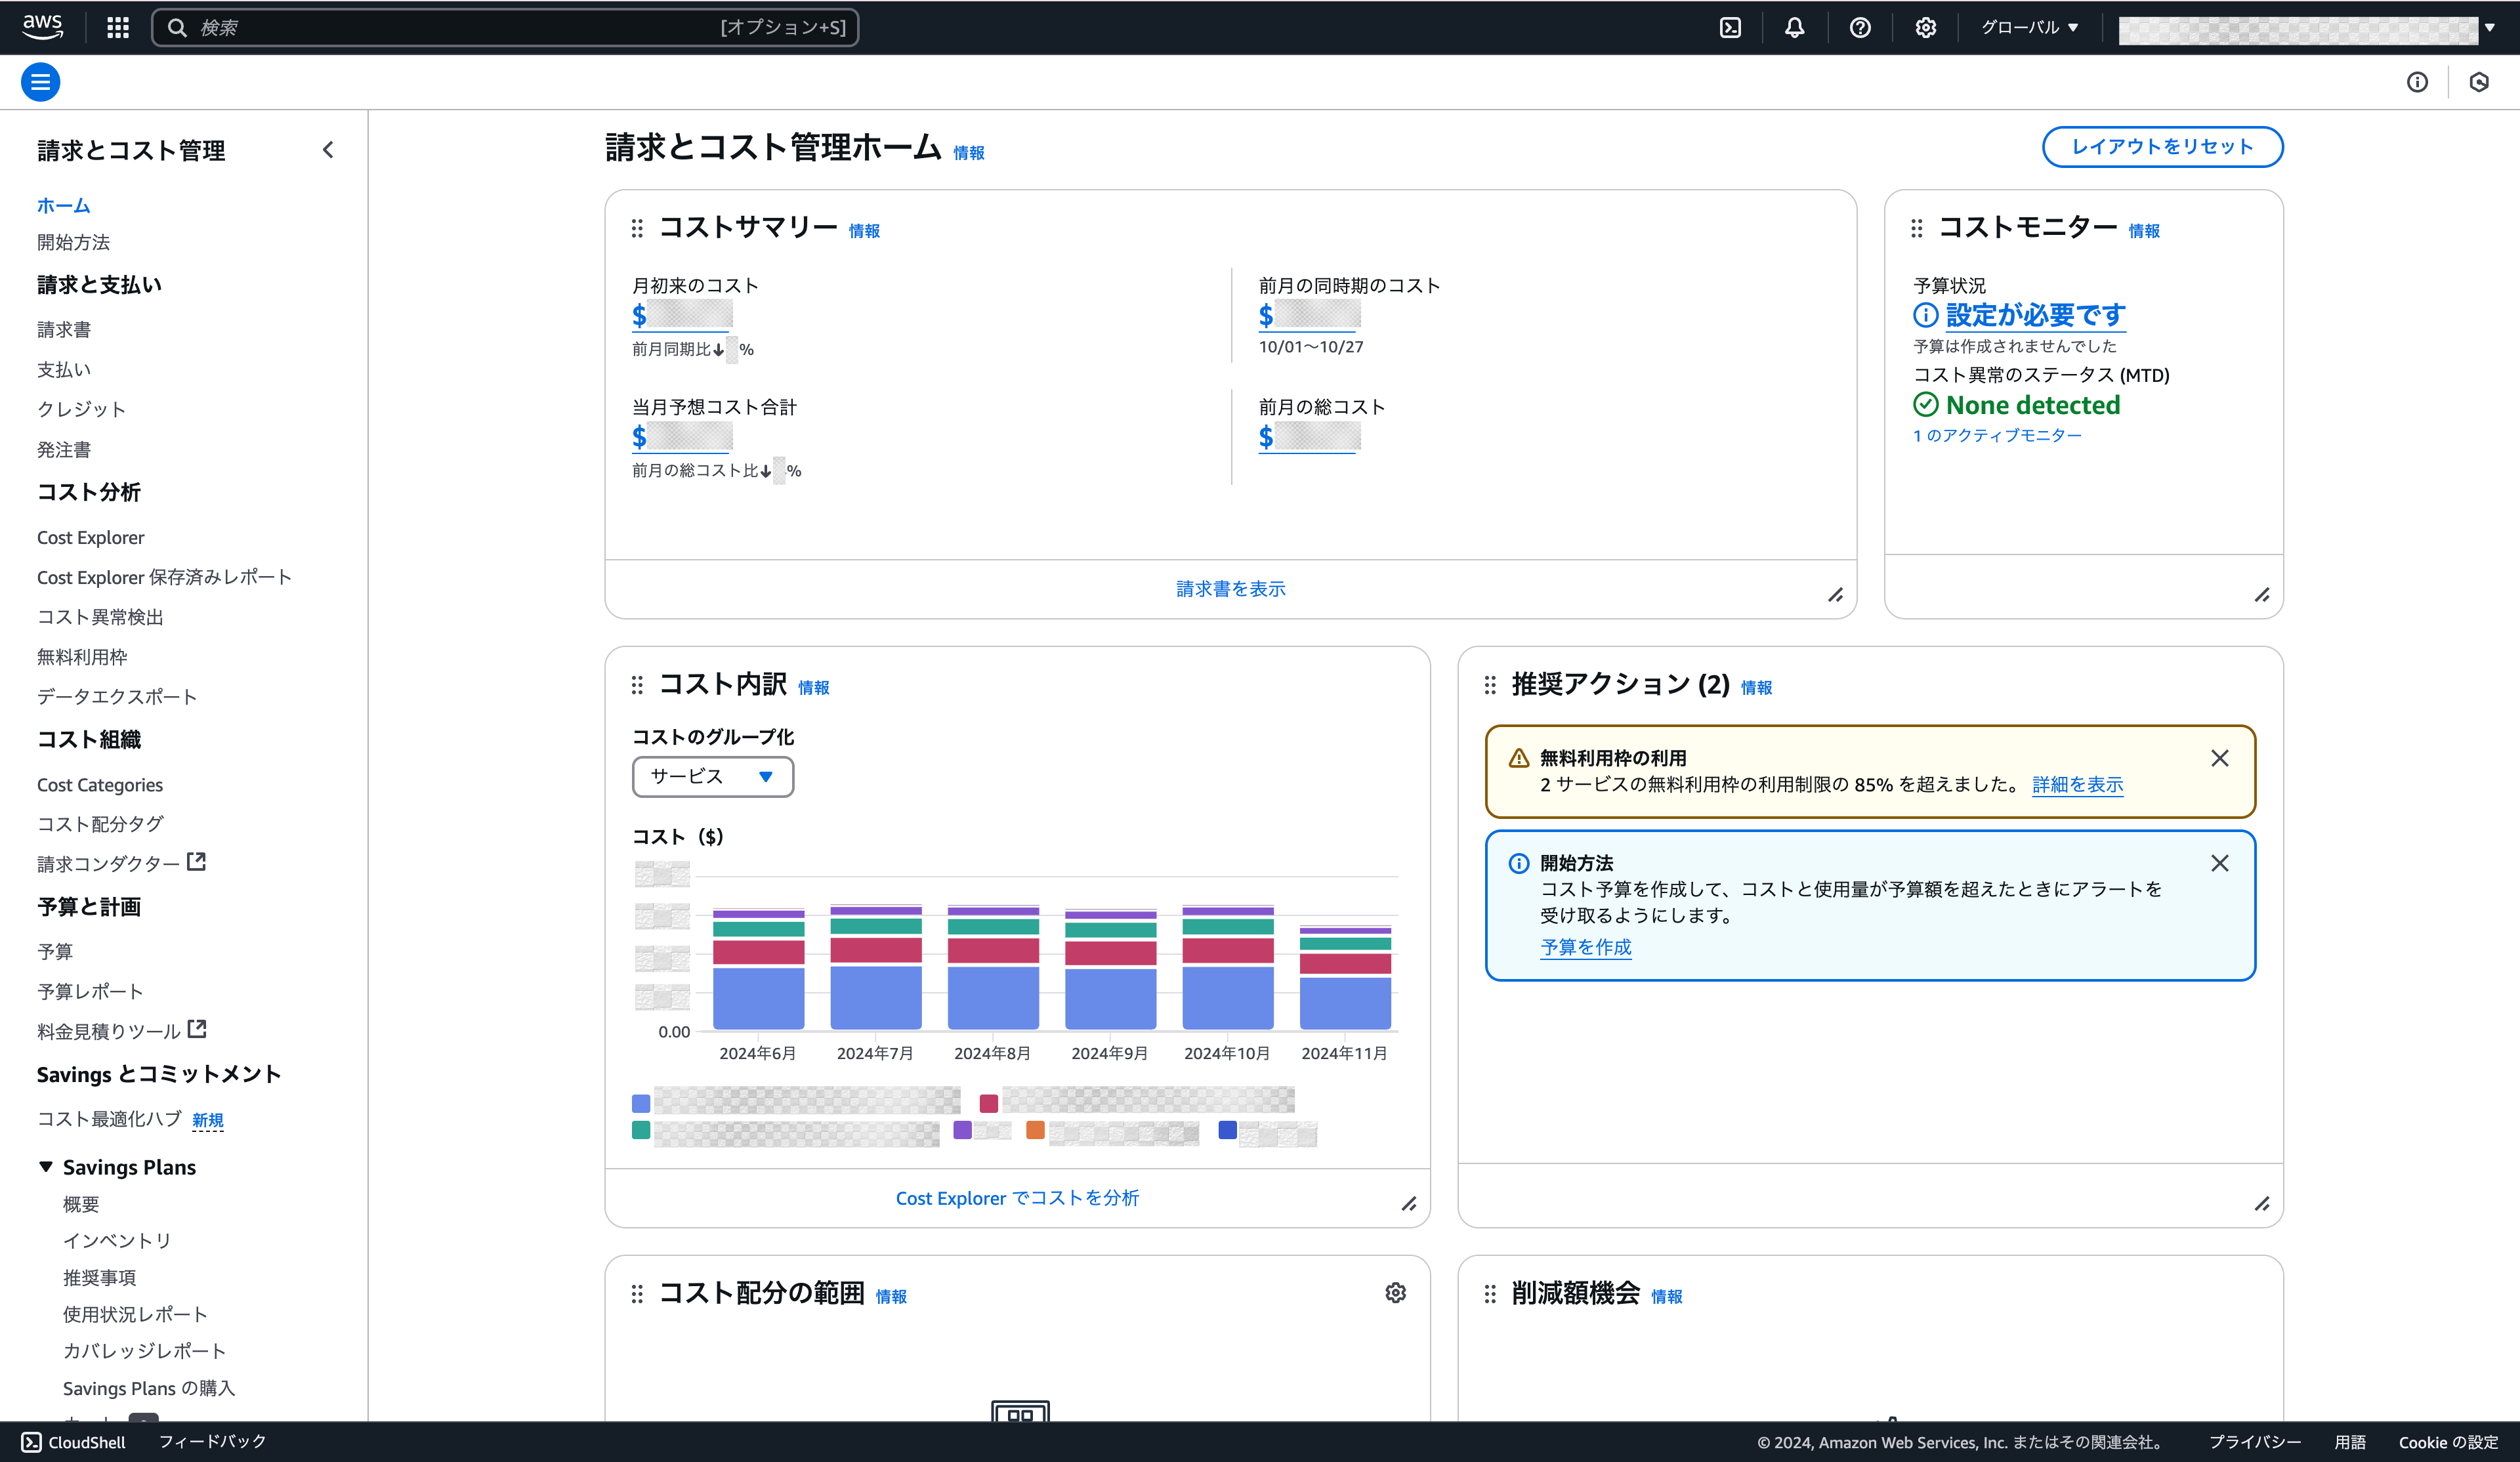Click the search input field
2520x1462 pixels.
click(x=505, y=27)
